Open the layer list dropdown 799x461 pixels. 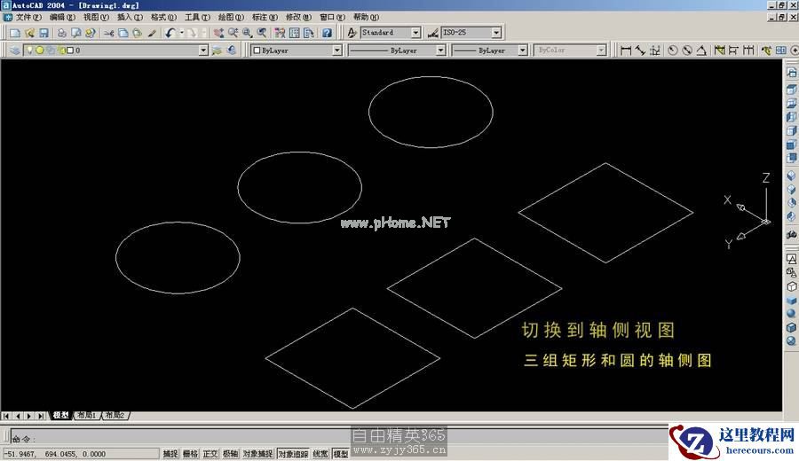coord(203,51)
